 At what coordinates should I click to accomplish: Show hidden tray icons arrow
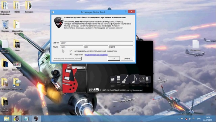[x=178, y=119]
